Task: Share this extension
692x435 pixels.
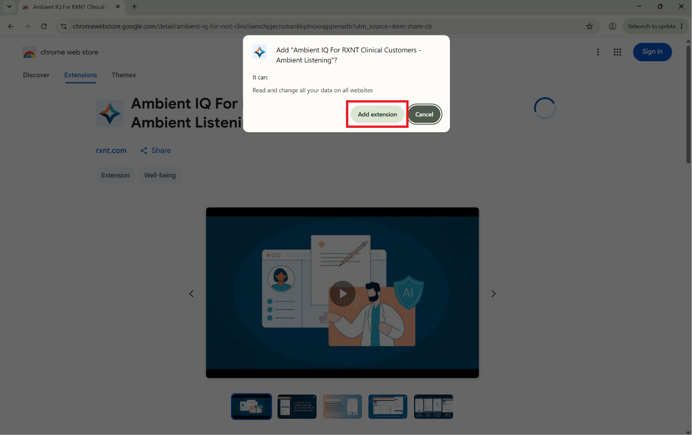Action: point(156,150)
